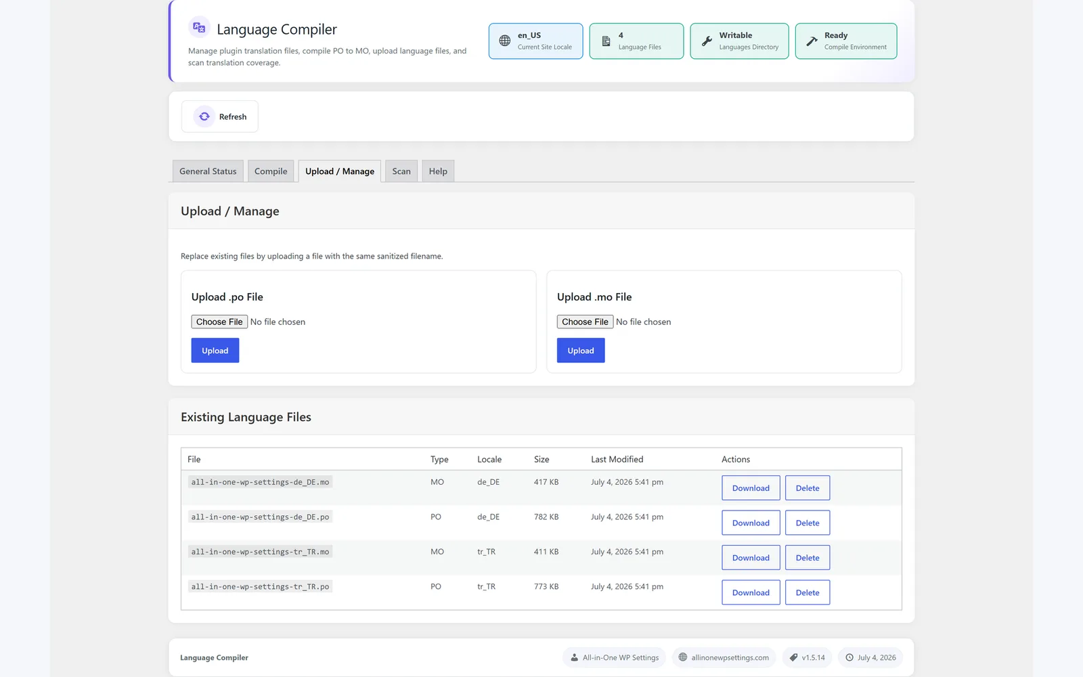Download all-in-one-wp-settings-de_DE.po
Screen dimensions: 1083x677
(751, 523)
